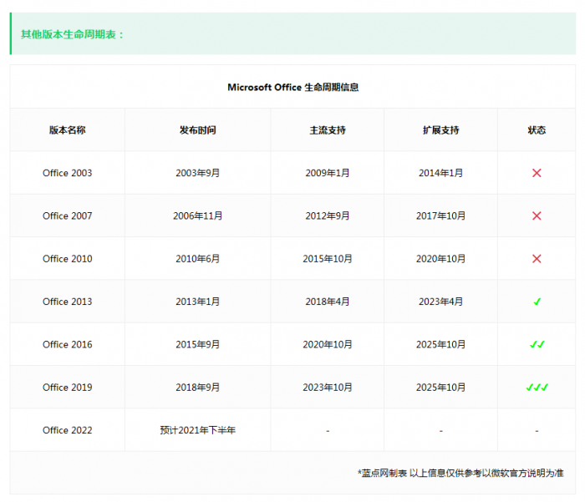Viewport: 585px width, 502px height.
Task: Select the Office 2013 version cell
Action: tap(67, 302)
